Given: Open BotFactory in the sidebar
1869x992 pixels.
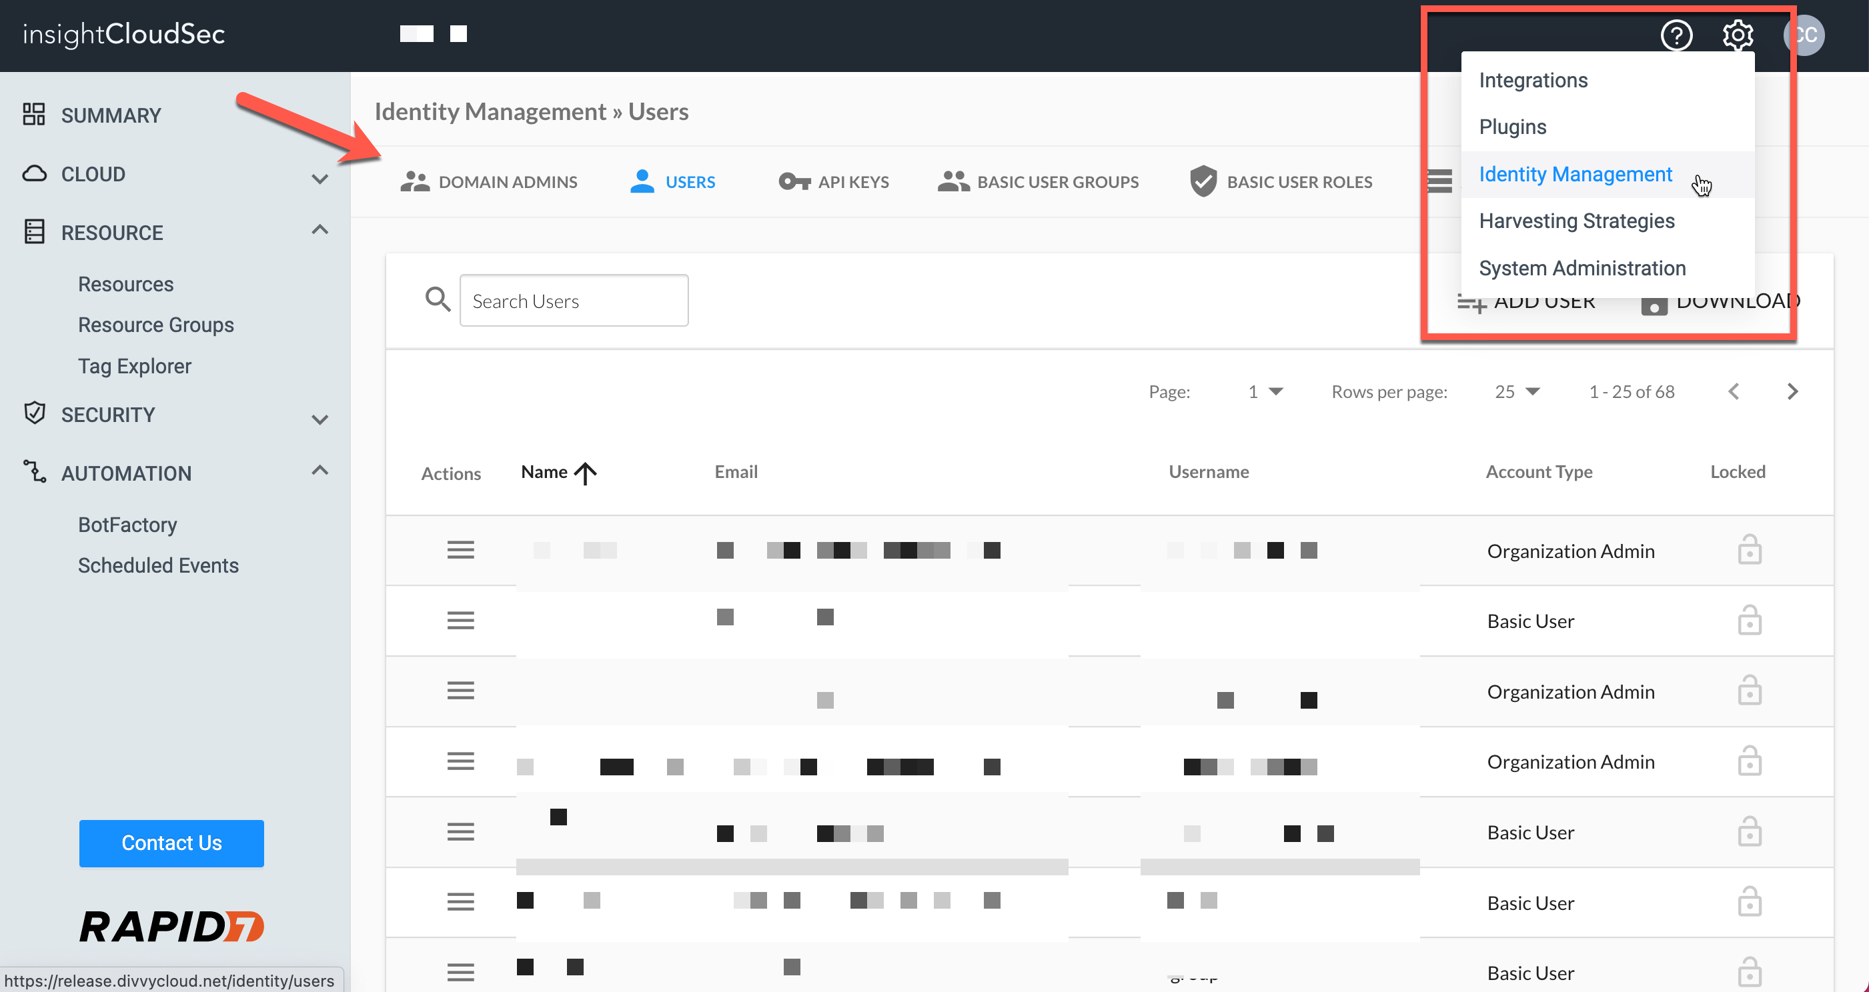Looking at the screenshot, I should tap(127, 524).
